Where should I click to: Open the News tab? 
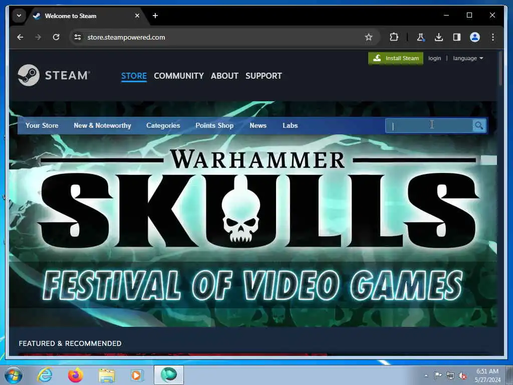click(x=258, y=125)
